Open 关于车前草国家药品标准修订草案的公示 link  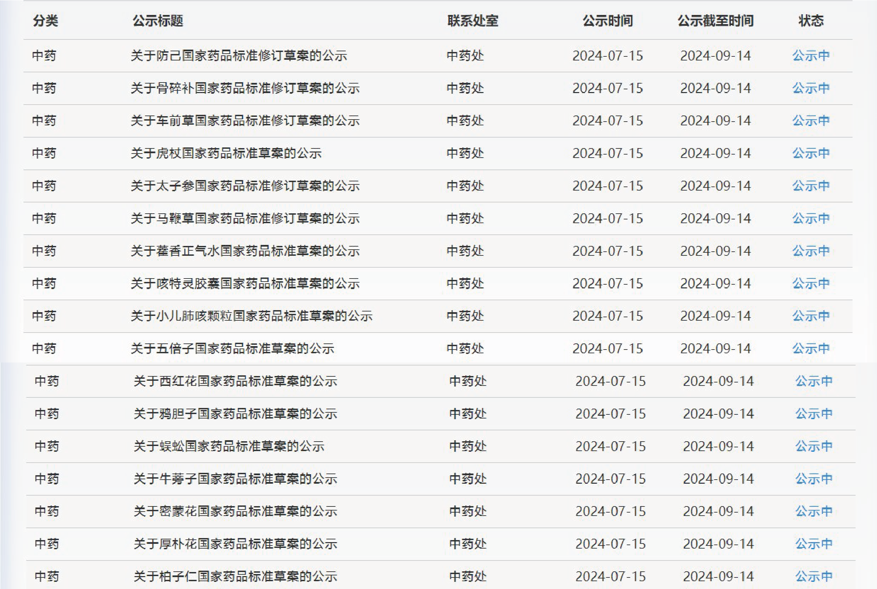click(245, 121)
